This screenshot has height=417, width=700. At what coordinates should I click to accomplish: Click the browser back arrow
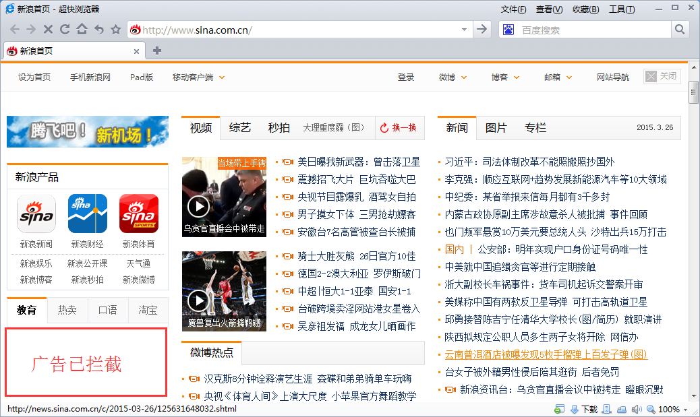(15, 30)
